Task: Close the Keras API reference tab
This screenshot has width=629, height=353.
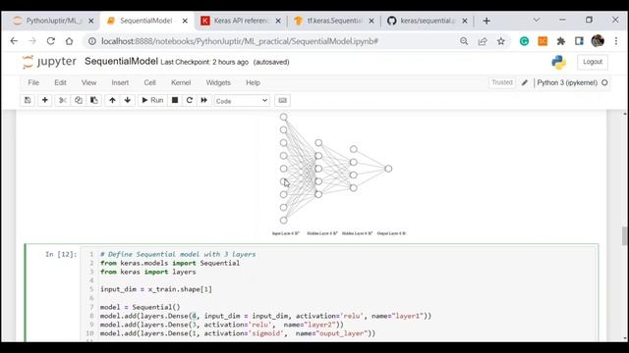Action: click(x=278, y=21)
